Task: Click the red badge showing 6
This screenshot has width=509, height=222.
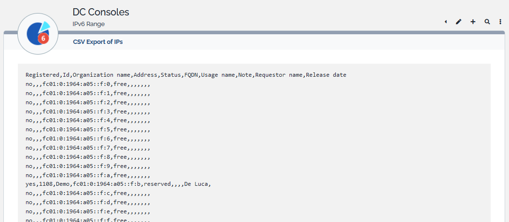Action: 43,38
